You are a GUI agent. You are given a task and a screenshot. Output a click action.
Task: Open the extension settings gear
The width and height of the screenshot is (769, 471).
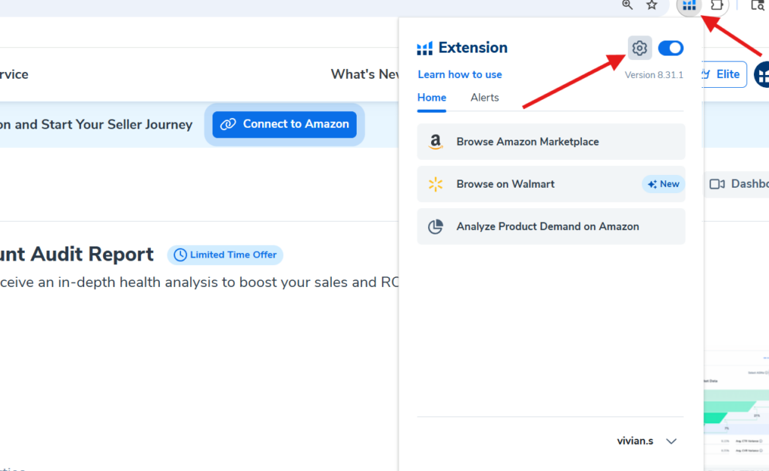pos(639,49)
